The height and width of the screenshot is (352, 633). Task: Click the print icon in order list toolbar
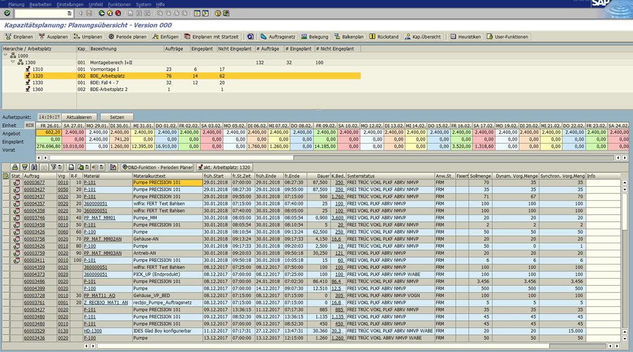pyautogui.click(x=71, y=167)
